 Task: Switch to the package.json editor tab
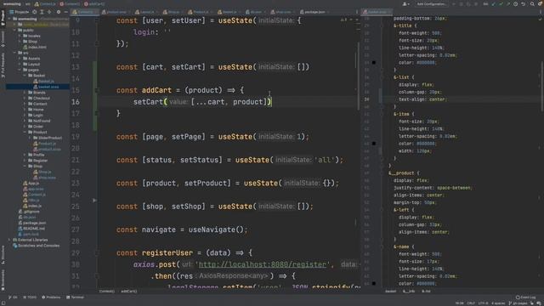pos(314,12)
